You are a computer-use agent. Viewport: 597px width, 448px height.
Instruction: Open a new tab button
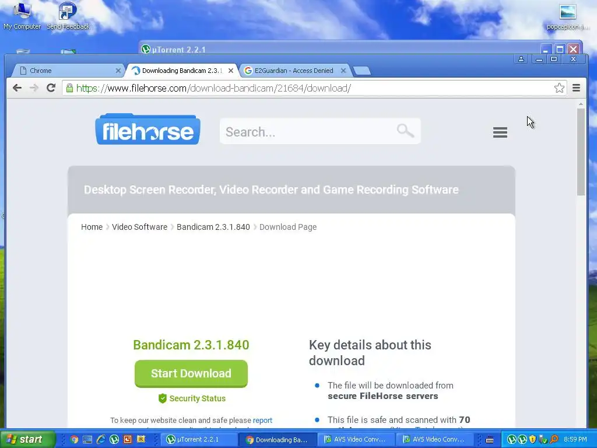[x=361, y=71]
